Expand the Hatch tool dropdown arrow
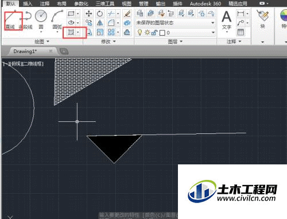Image resolution: width=287 pixels, height=219 pixels. (x=78, y=32)
